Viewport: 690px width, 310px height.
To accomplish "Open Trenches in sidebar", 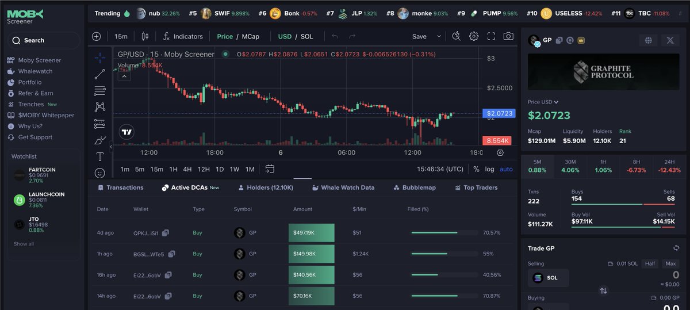I will pyautogui.click(x=31, y=104).
